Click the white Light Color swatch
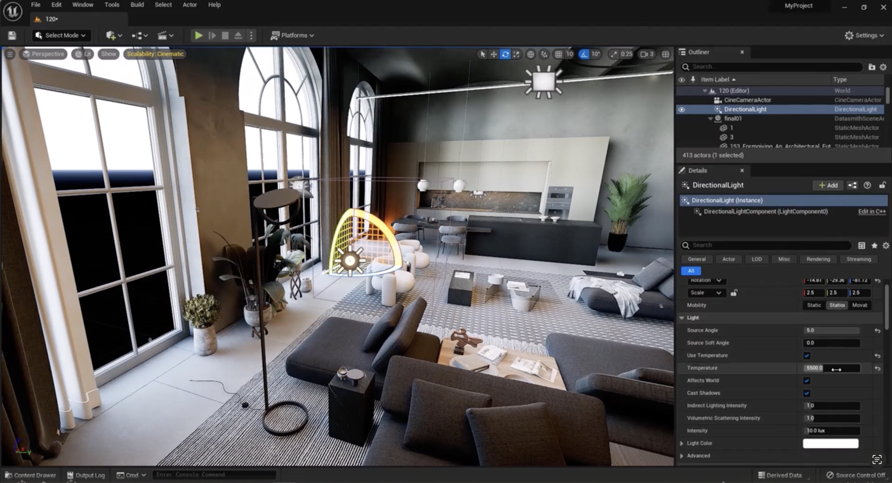 830,443
